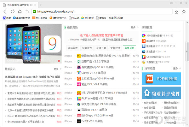Select the 安卓游戏 tab
This screenshot has height=127, width=189.
coord(87,48)
